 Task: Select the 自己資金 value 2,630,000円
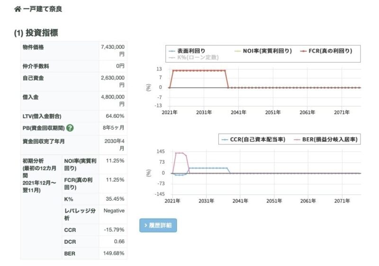(113, 81)
